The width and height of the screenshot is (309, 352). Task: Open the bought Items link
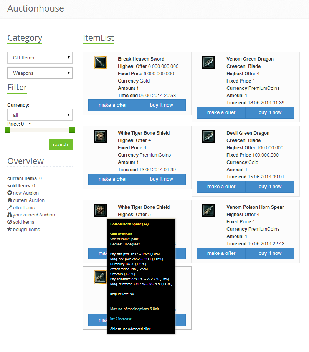pos(26,230)
